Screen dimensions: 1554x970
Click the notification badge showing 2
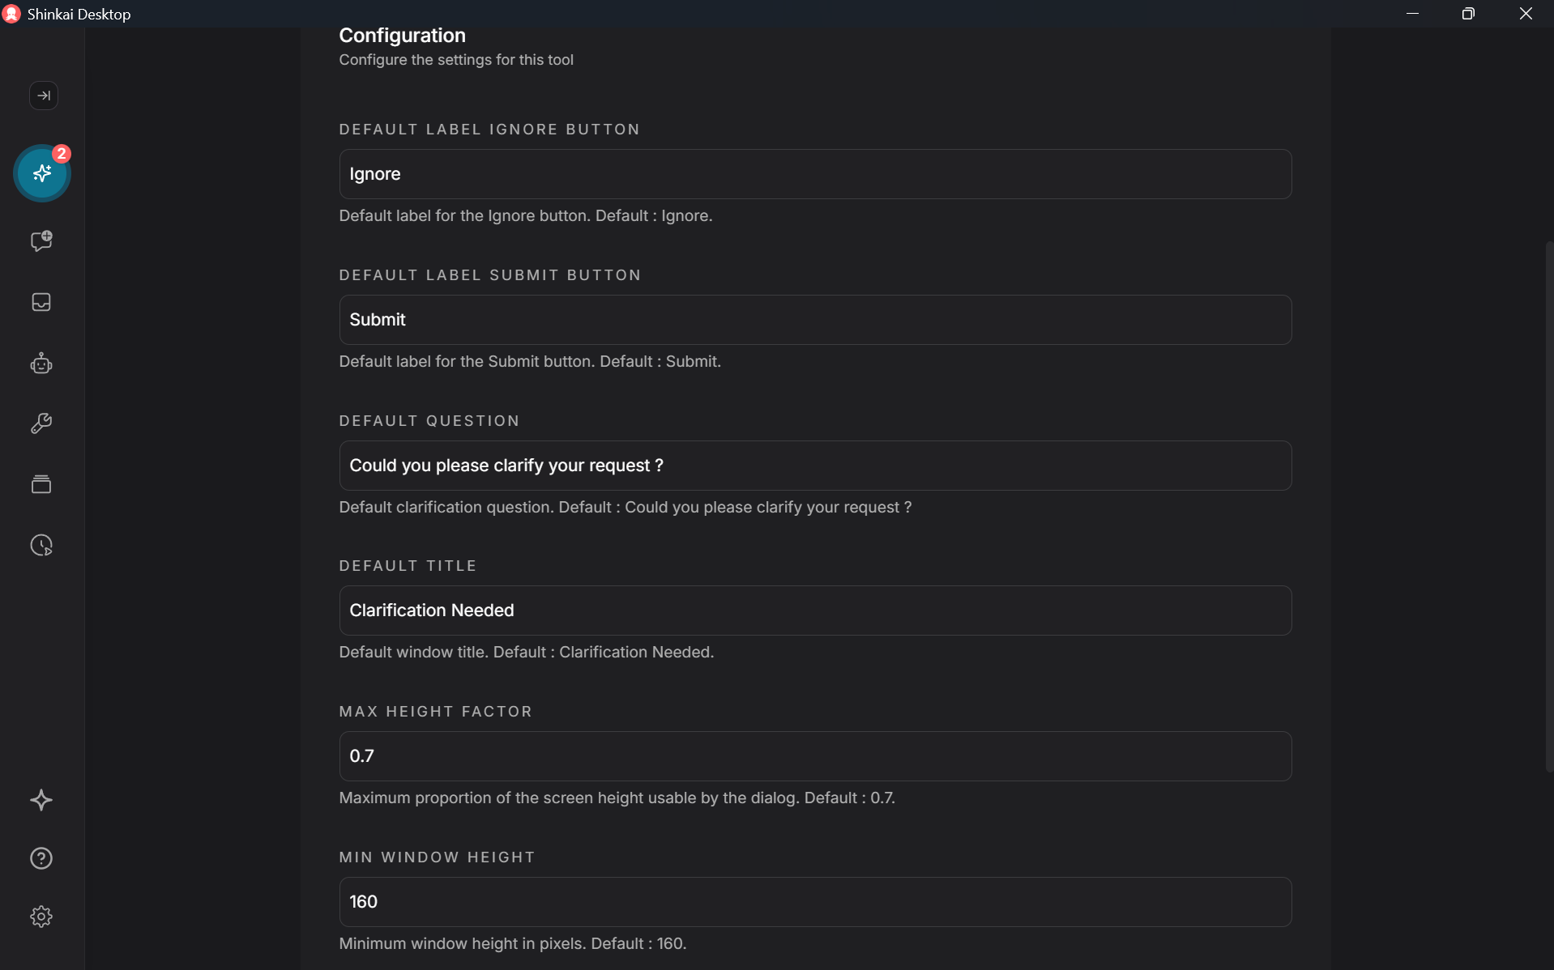click(x=62, y=153)
